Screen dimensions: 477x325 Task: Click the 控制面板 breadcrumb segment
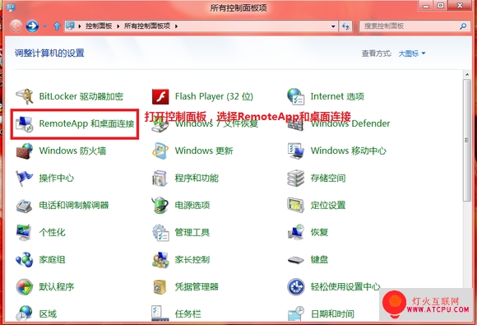pos(99,26)
